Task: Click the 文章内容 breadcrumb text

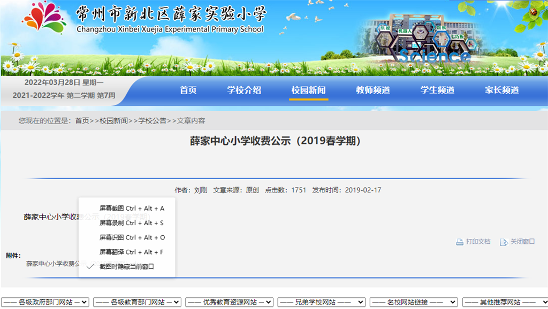Action: pos(191,121)
